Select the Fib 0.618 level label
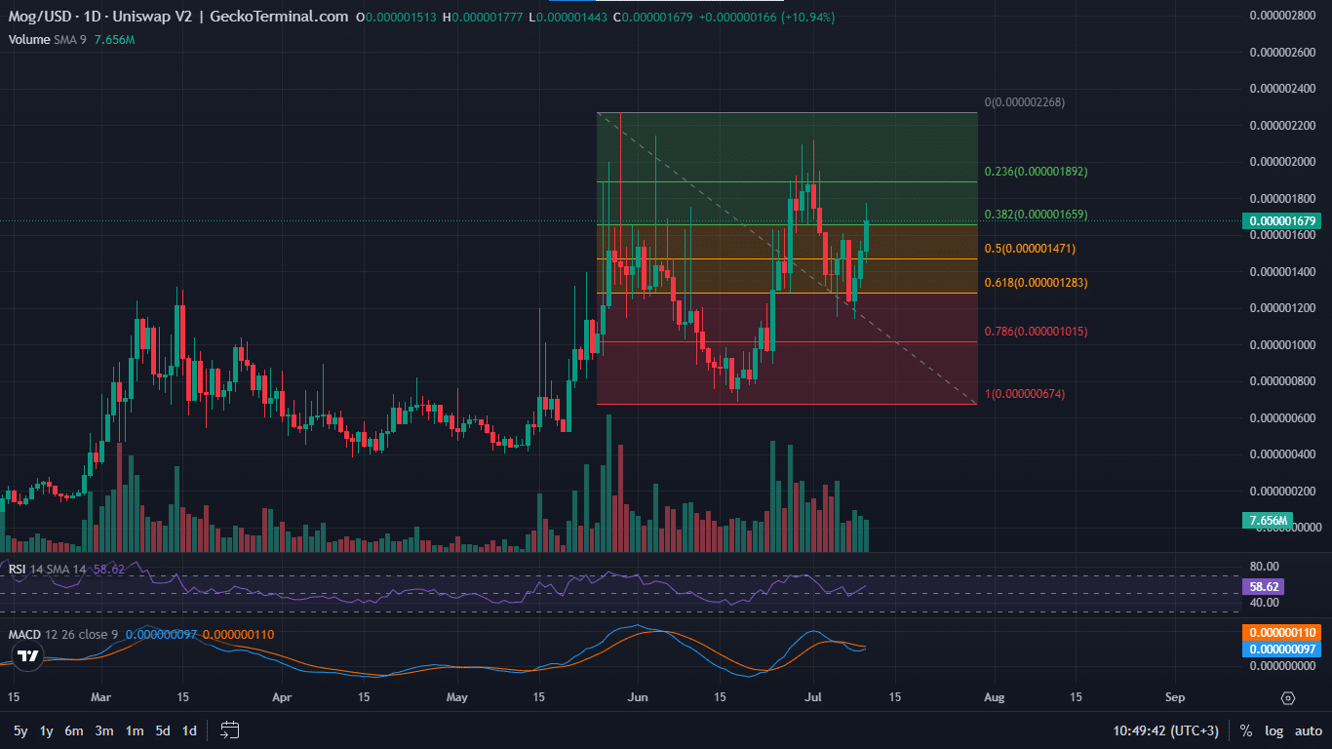Viewport: 1332px width, 749px height. click(1035, 282)
